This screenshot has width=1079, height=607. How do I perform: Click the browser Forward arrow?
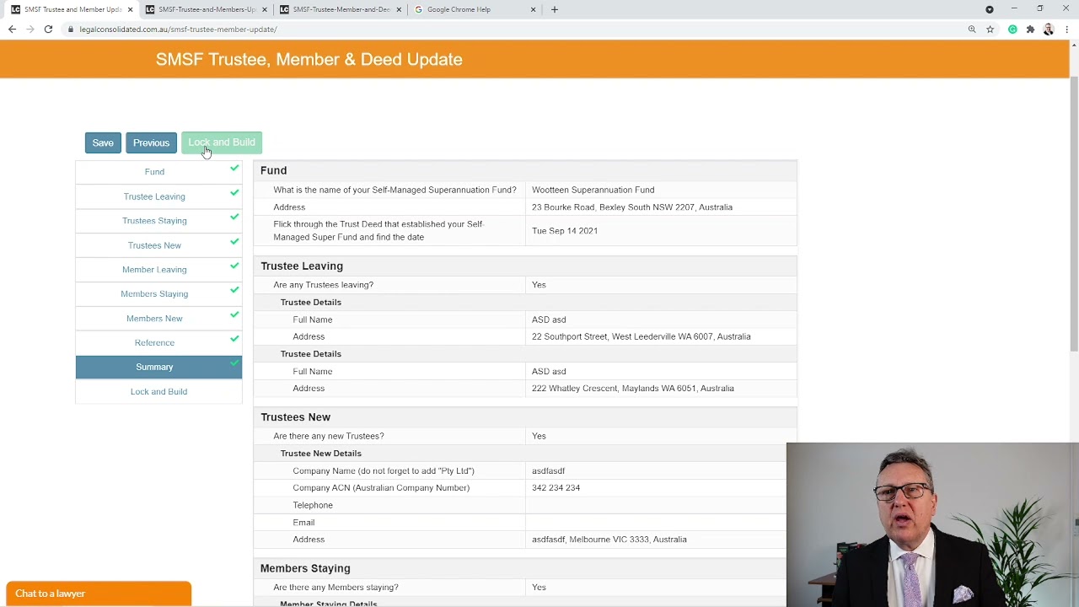(x=30, y=30)
